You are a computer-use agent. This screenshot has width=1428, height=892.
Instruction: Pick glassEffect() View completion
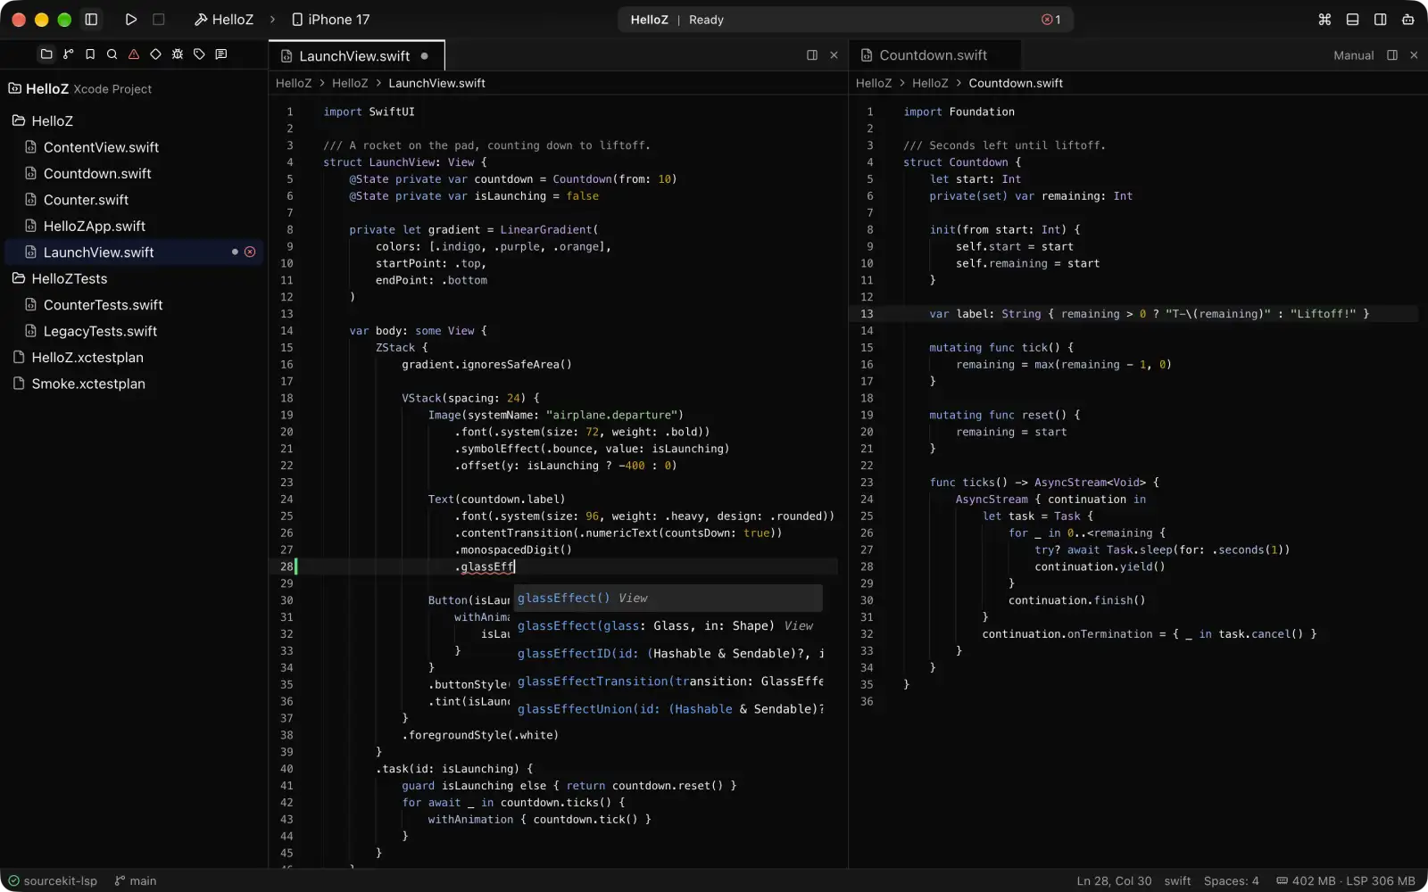click(668, 599)
